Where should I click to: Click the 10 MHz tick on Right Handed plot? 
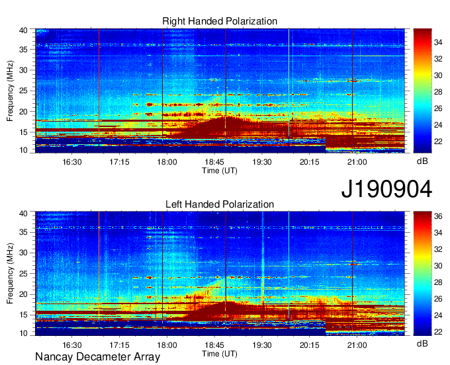tap(23, 150)
